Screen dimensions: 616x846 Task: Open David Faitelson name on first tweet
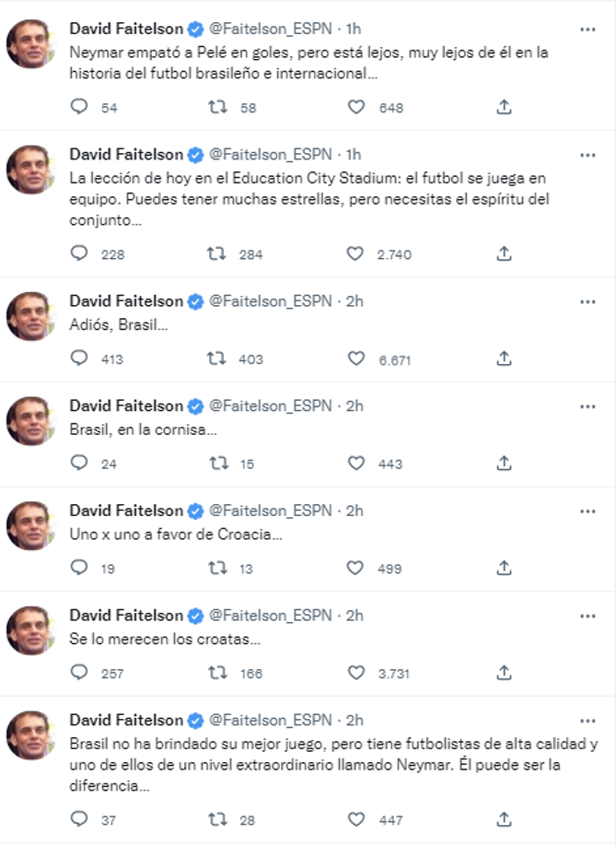[x=126, y=29]
